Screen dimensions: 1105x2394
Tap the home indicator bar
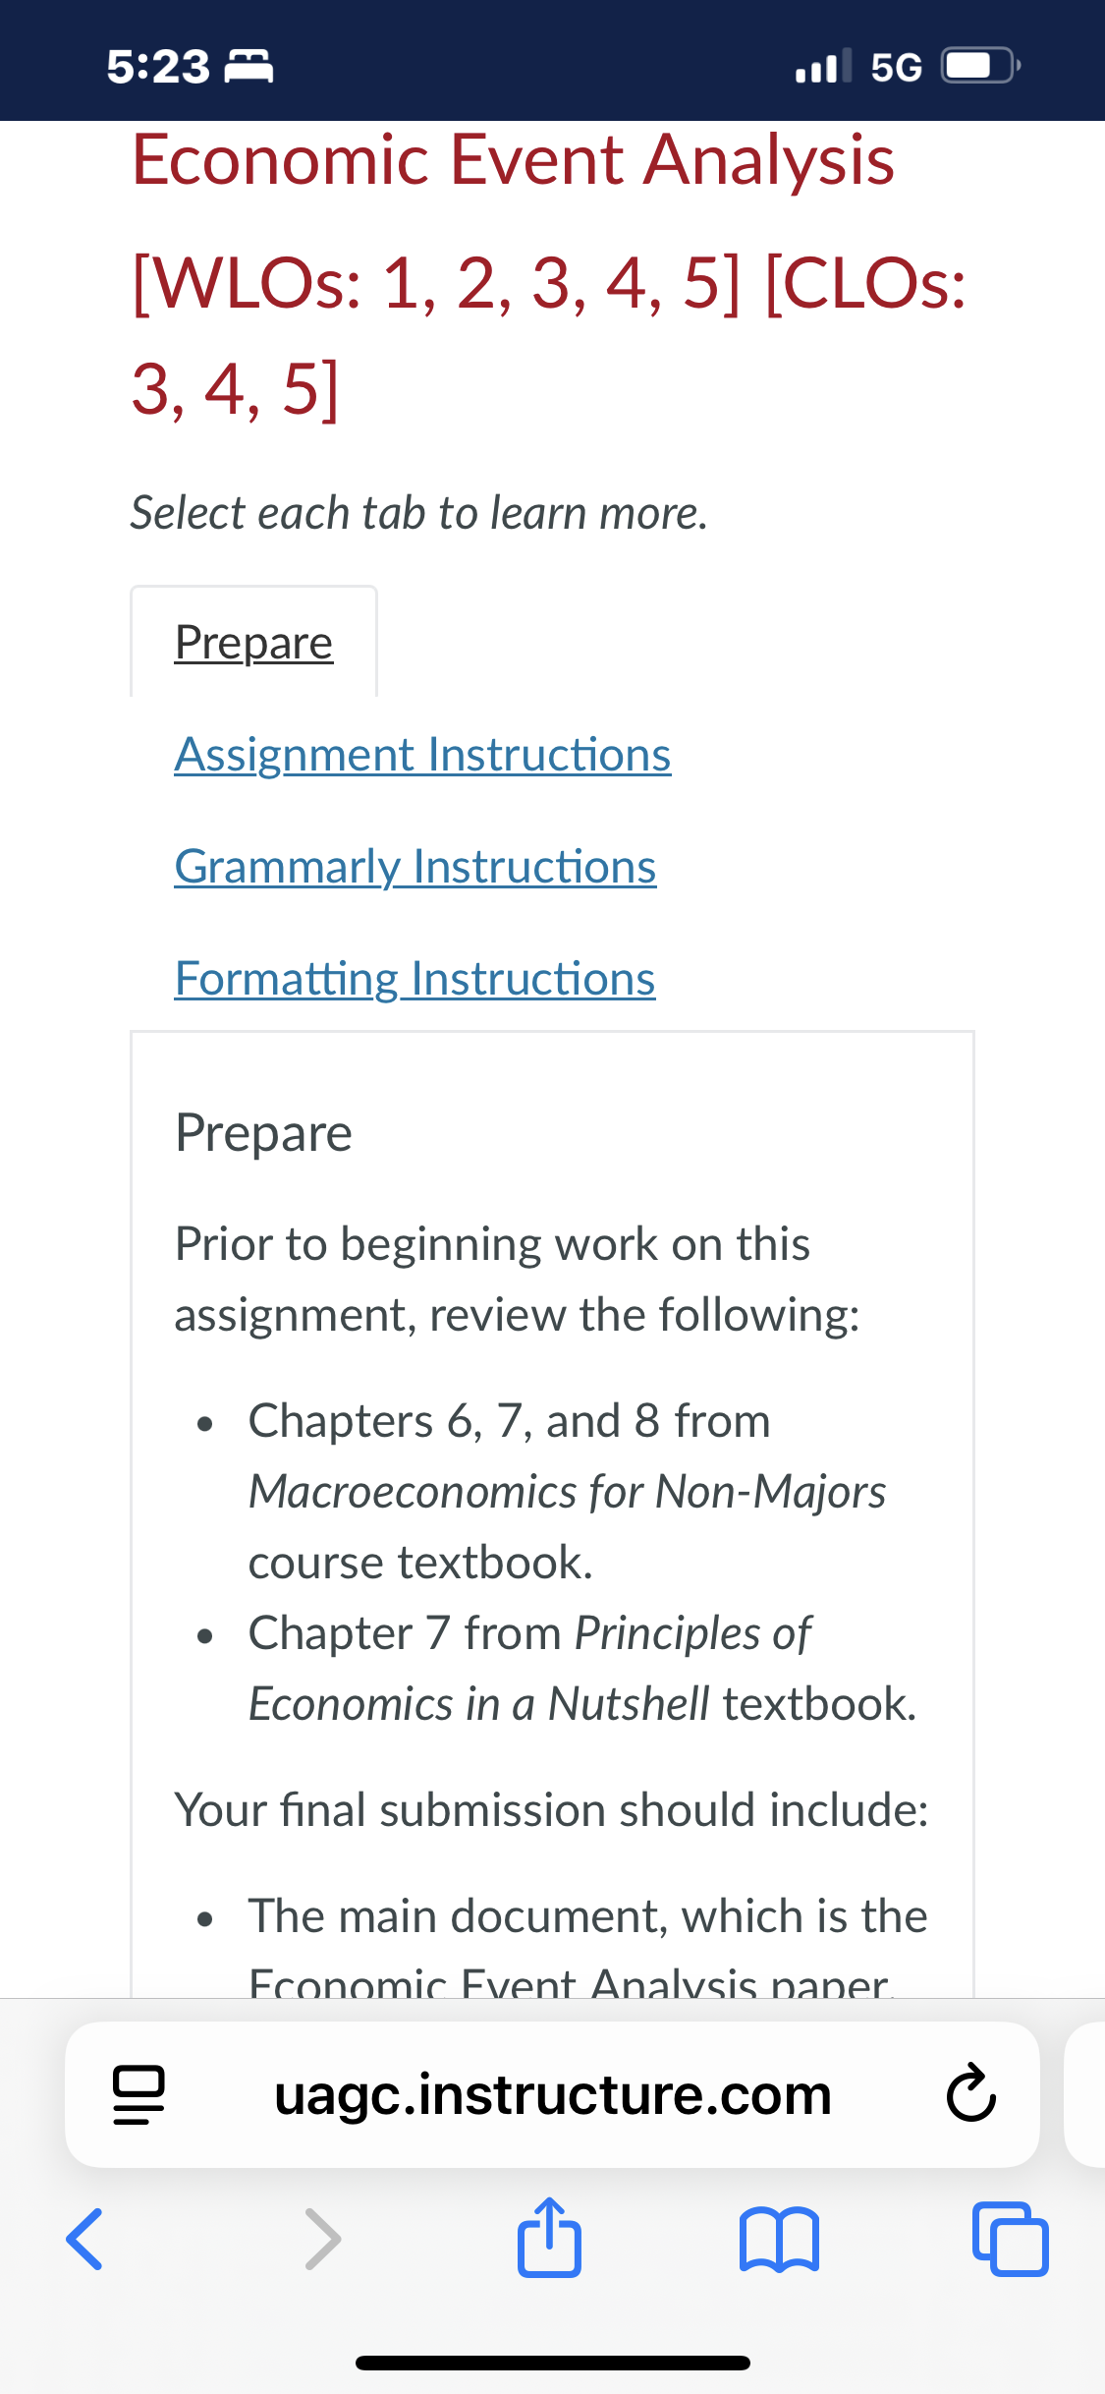[553, 2363]
